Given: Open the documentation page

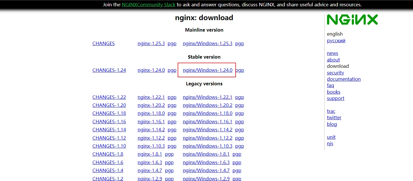Looking at the screenshot, I should pyautogui.click(x=343, y=79).
